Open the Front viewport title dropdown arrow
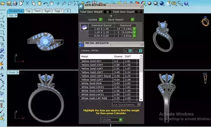Screen dimensions: 211x127 click(x=18, y=72)
